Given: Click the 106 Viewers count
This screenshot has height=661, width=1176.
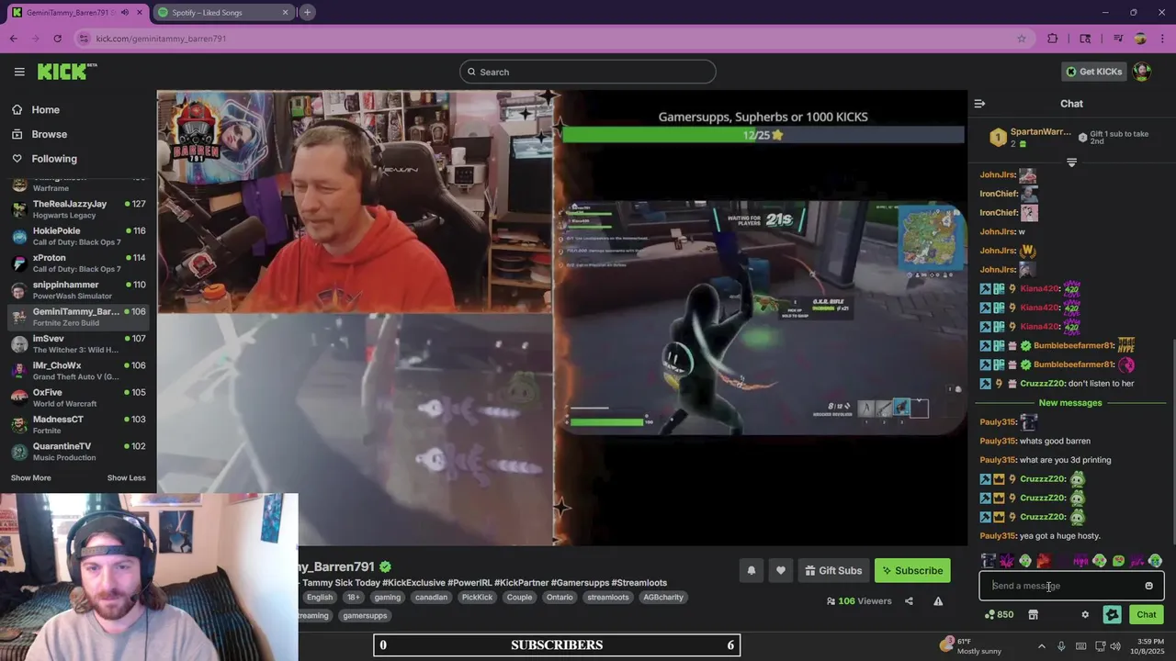Looking at the screenshot, I should pos(859,601).
